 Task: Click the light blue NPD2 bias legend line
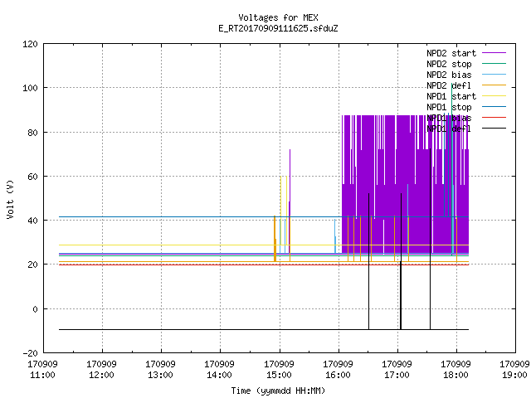click(494, 75)
